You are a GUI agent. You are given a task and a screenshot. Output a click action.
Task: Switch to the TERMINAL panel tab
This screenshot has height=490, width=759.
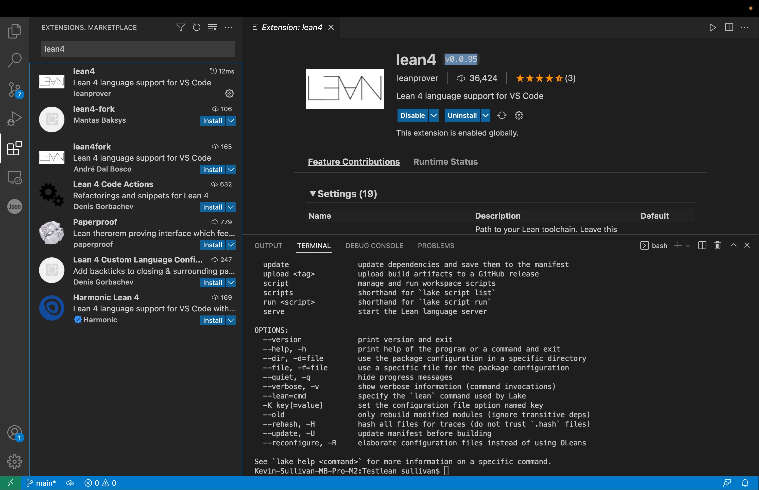tap(314, 246)
